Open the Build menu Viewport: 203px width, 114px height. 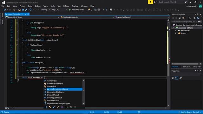tap(30, 6)
